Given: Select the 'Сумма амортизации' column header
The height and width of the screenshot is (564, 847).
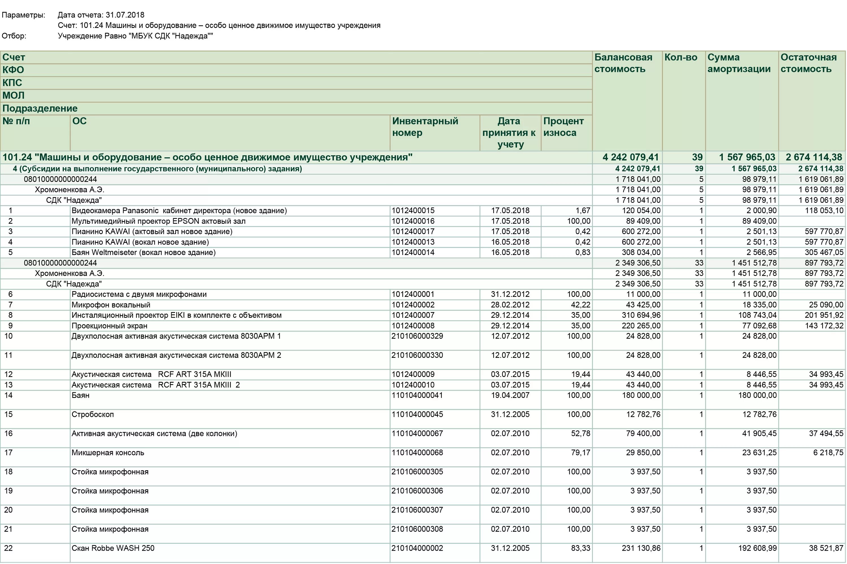Looking at the screenshot, I should click(x=742, y=101).
